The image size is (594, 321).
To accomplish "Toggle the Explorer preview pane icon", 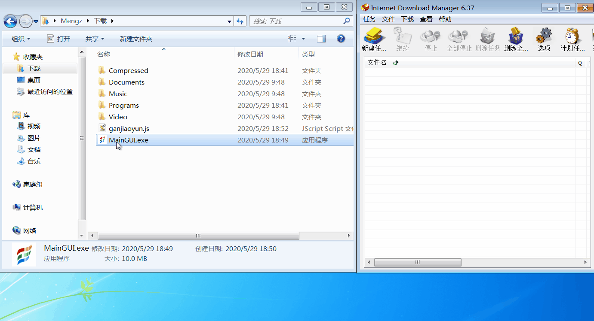I will tap(321, 39).
